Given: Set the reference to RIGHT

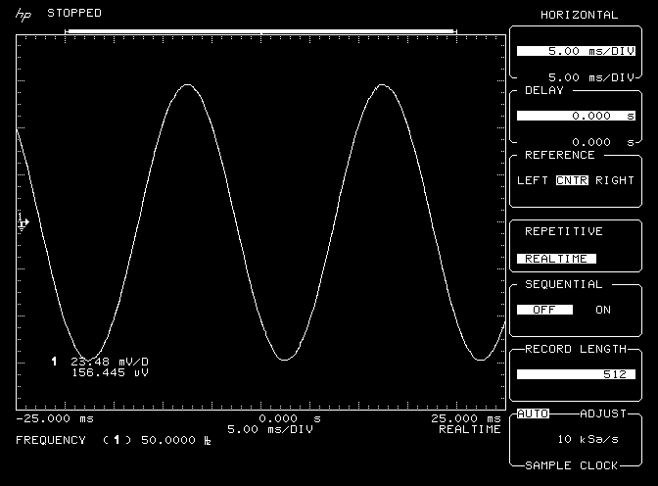Looking at the screenshot, I should click(x=615, y=180).
